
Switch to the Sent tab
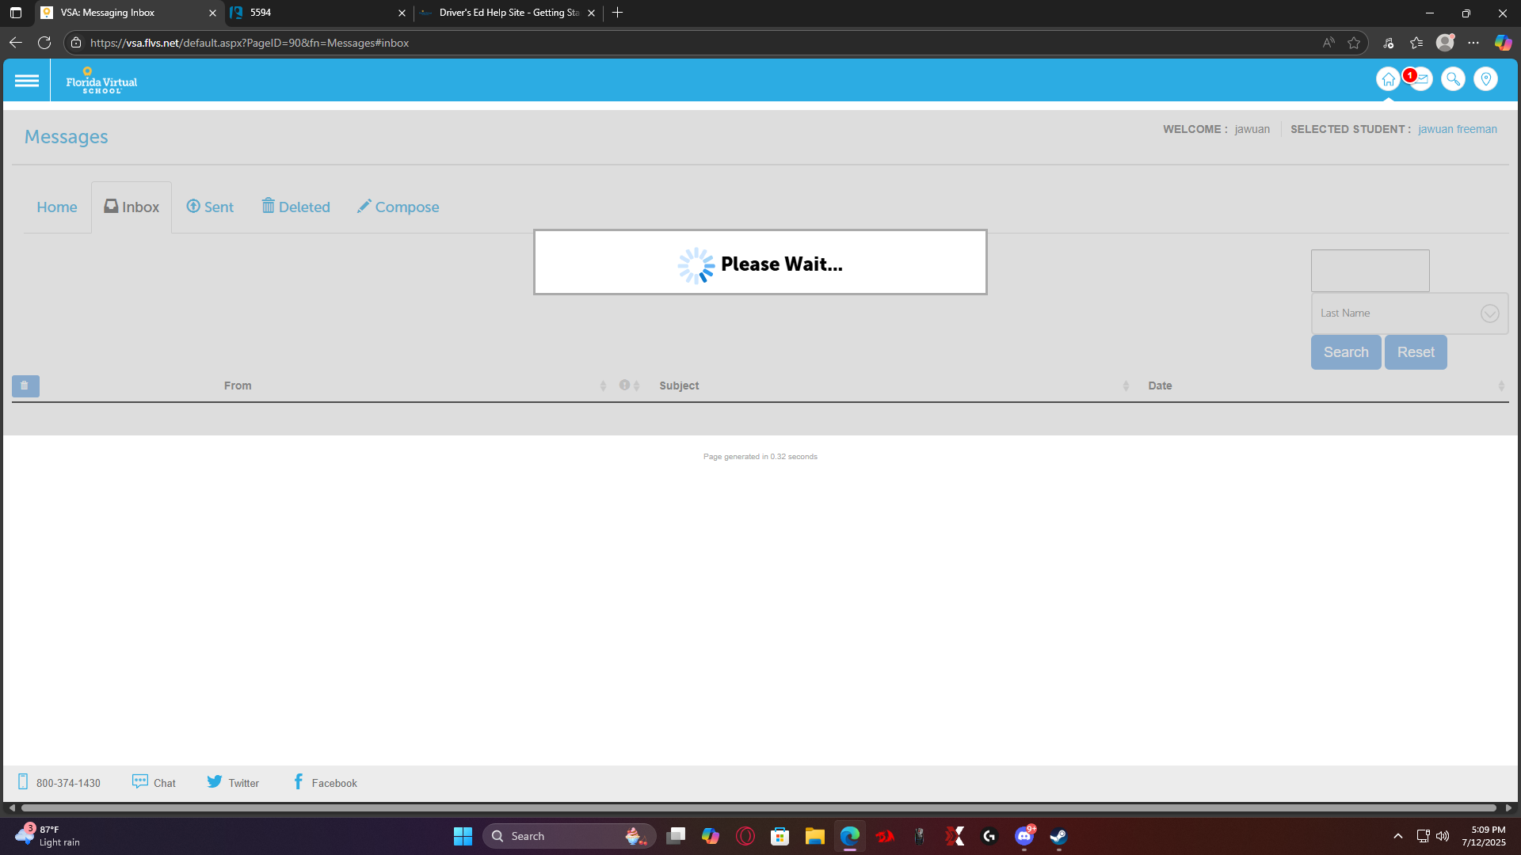pyautogui.click(x=210, y=207)
